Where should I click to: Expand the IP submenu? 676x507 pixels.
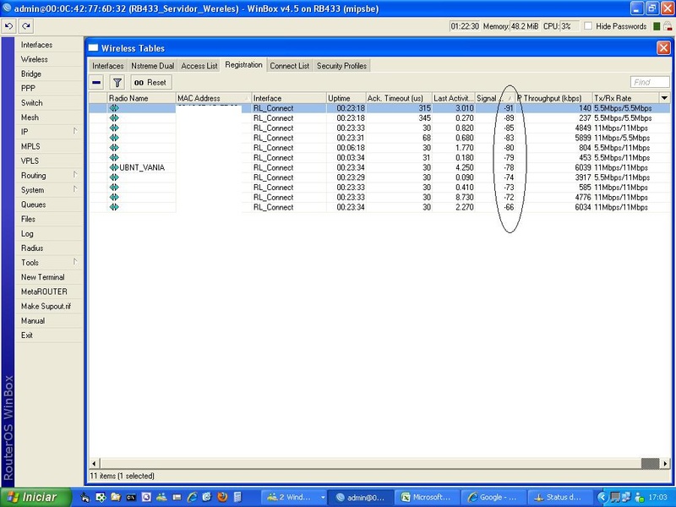pyautogui.click(x=75, y=131)
